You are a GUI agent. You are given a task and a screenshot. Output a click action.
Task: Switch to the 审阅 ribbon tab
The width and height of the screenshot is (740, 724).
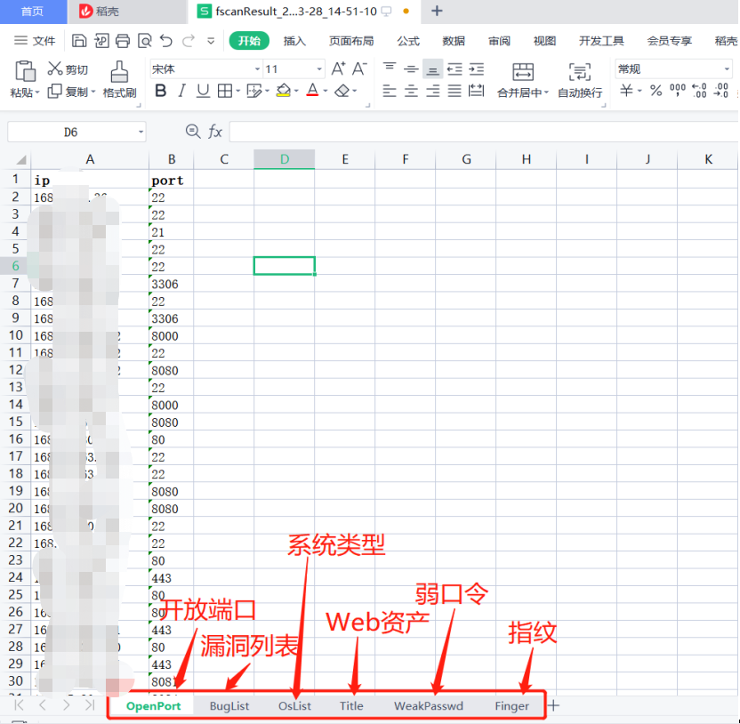(x=499, y=41)
